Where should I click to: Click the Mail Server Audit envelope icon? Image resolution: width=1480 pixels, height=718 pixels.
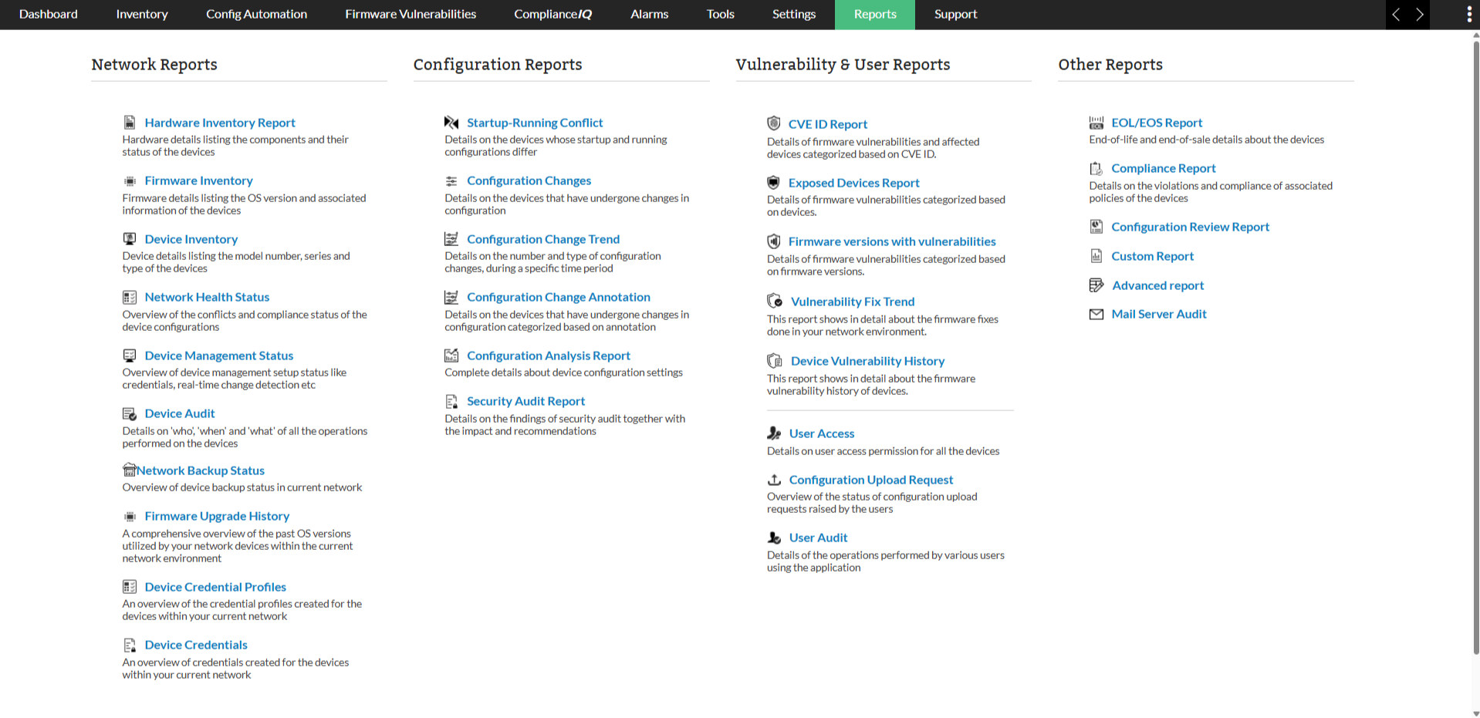[1096, 314]
